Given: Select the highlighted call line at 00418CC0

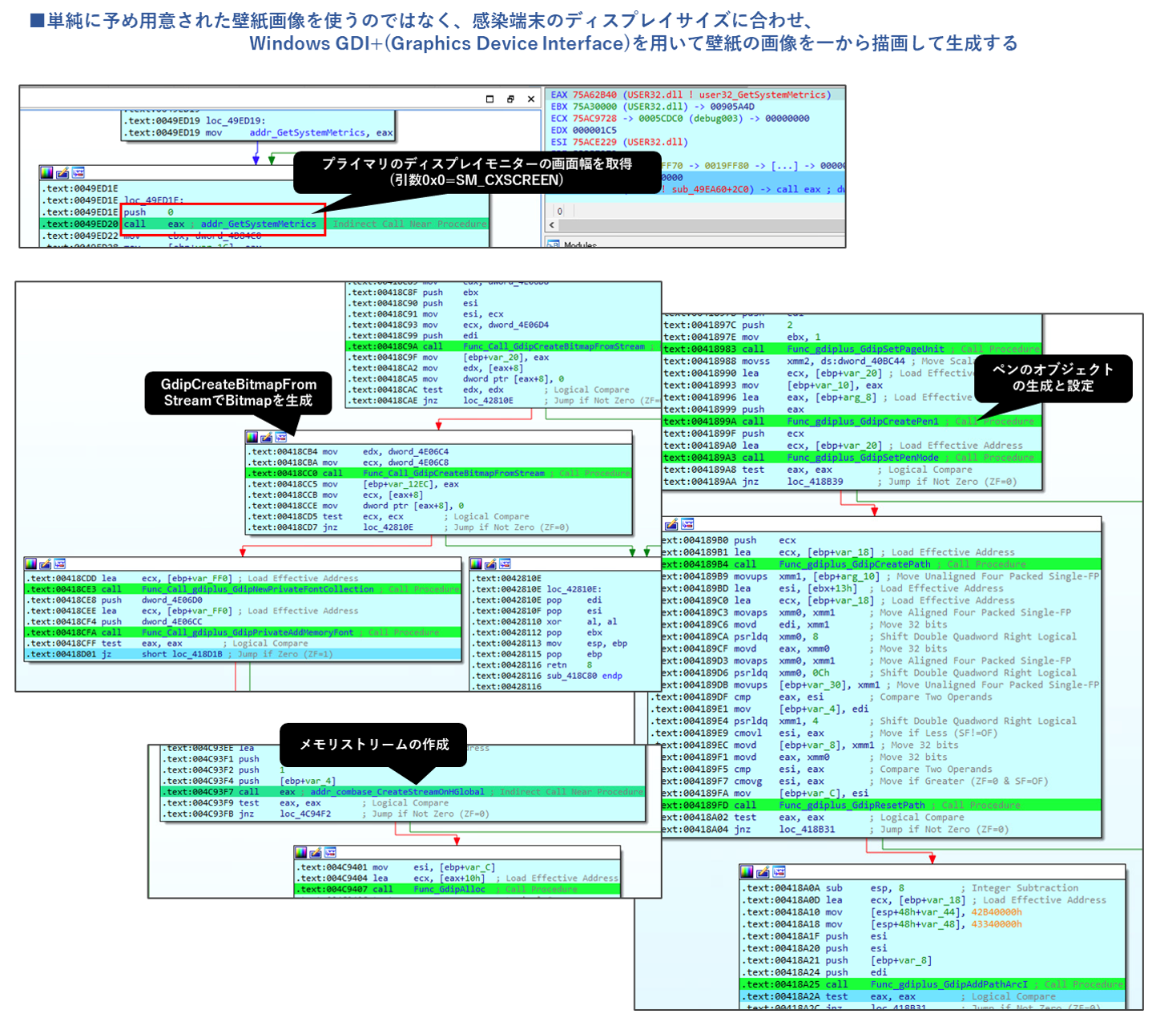Looking at the screenshot, I should tap(438, 473).
